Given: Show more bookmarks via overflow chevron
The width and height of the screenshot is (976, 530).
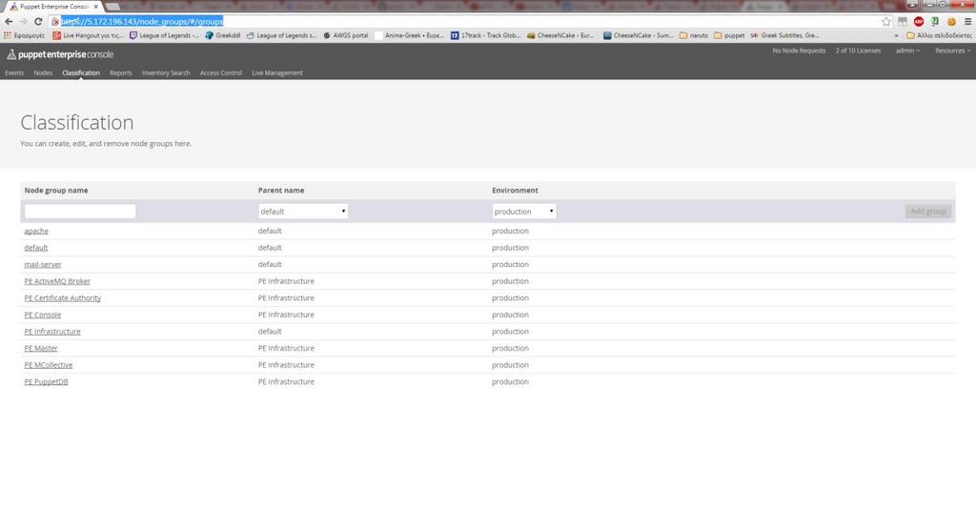Looking at the screenshot, I should pos(896,35).
